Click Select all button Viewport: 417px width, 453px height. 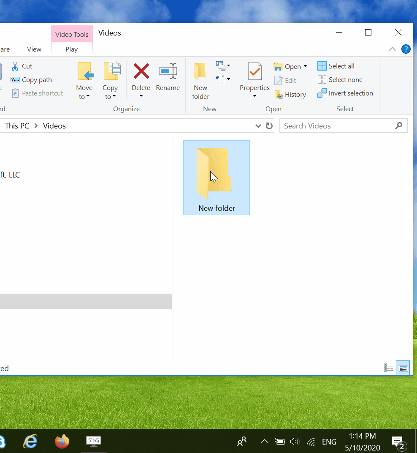click(336, 66)
